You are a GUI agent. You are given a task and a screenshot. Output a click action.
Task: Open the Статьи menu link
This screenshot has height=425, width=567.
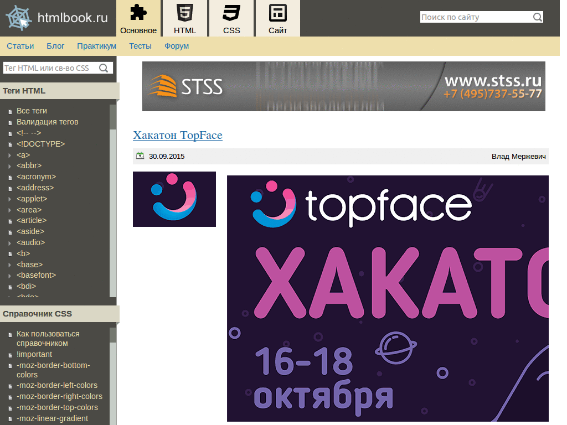point(20,46)
